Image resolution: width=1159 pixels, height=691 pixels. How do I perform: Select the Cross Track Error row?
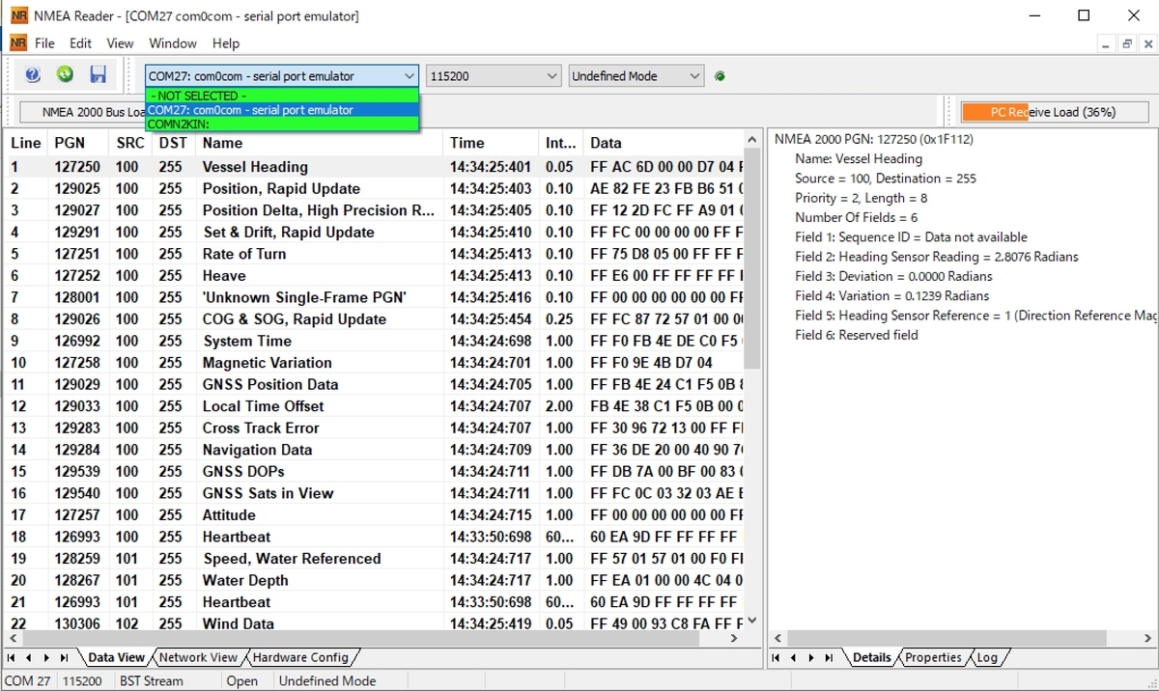375,428
